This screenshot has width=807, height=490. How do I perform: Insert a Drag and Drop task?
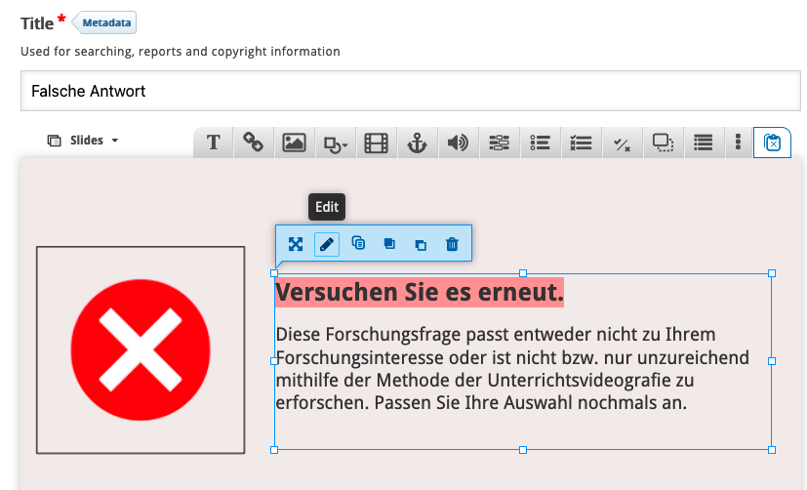tap(663, 143)
